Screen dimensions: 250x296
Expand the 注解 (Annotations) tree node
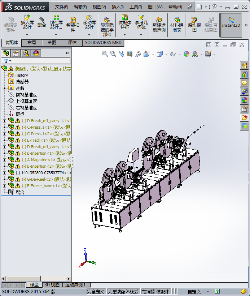[x=4, y=88]
